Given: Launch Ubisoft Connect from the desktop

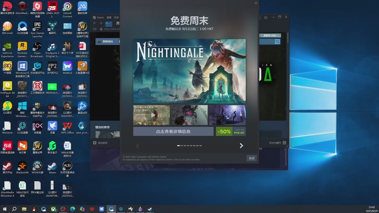Looking at the screenshot, I should (x=67, y=9).
